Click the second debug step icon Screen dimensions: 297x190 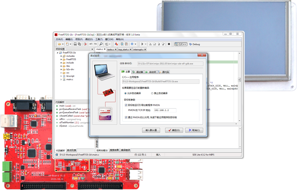(154, 44)
